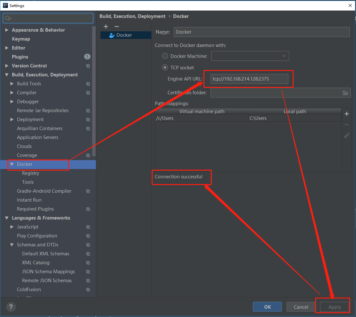Screen dimensions: 356x317
Task: Click project-level icon next to Coverage
Action: coord(88,156)
